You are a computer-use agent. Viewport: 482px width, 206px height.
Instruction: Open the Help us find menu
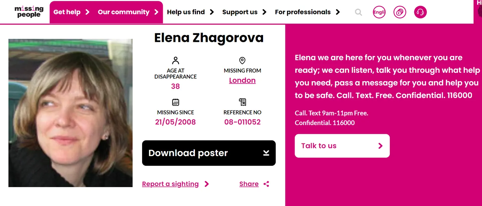[186, 12]
